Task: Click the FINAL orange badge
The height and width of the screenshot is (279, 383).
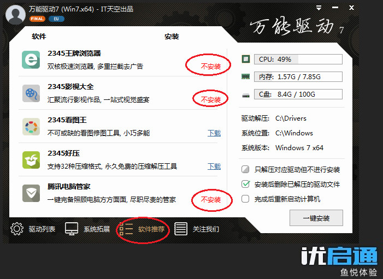Action: point(37,19)
